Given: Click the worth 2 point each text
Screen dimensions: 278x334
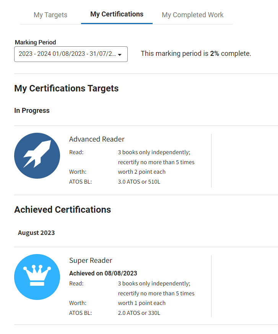Looking at the screenshot, I should tap(141, 172).
